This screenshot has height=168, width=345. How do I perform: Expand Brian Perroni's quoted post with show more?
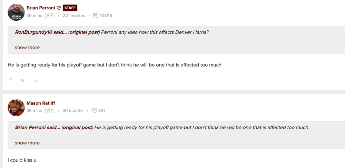click(x=27, y=143)
